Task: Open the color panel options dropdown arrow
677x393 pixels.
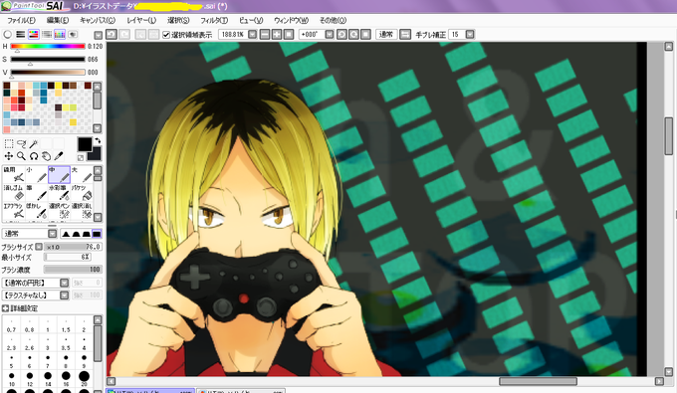Action: click(x=98, y=36)
